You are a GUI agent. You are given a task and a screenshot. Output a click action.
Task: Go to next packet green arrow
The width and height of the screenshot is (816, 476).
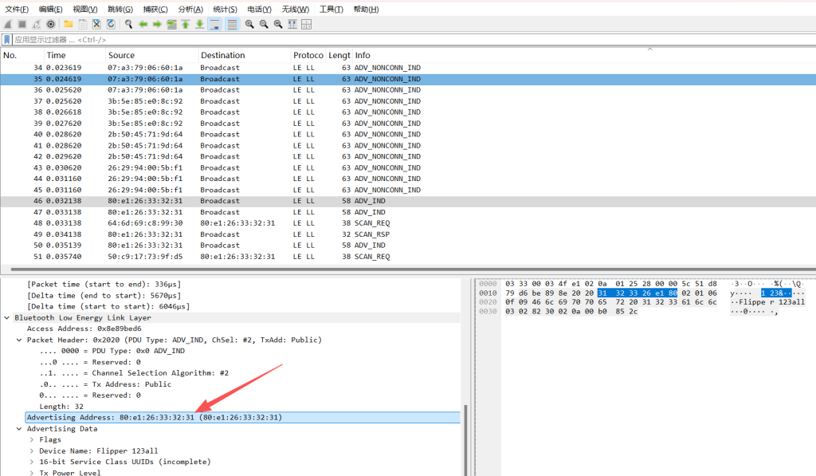point(157,25)
